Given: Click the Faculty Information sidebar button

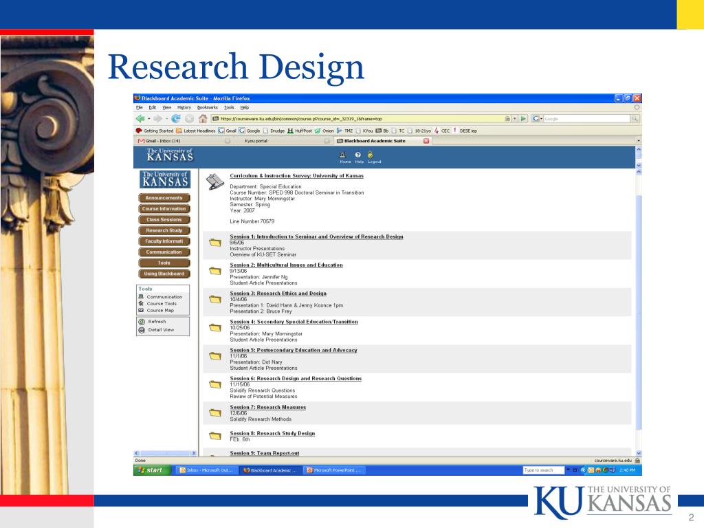Looking at the screenshot, I should click(x=164, y=241).
